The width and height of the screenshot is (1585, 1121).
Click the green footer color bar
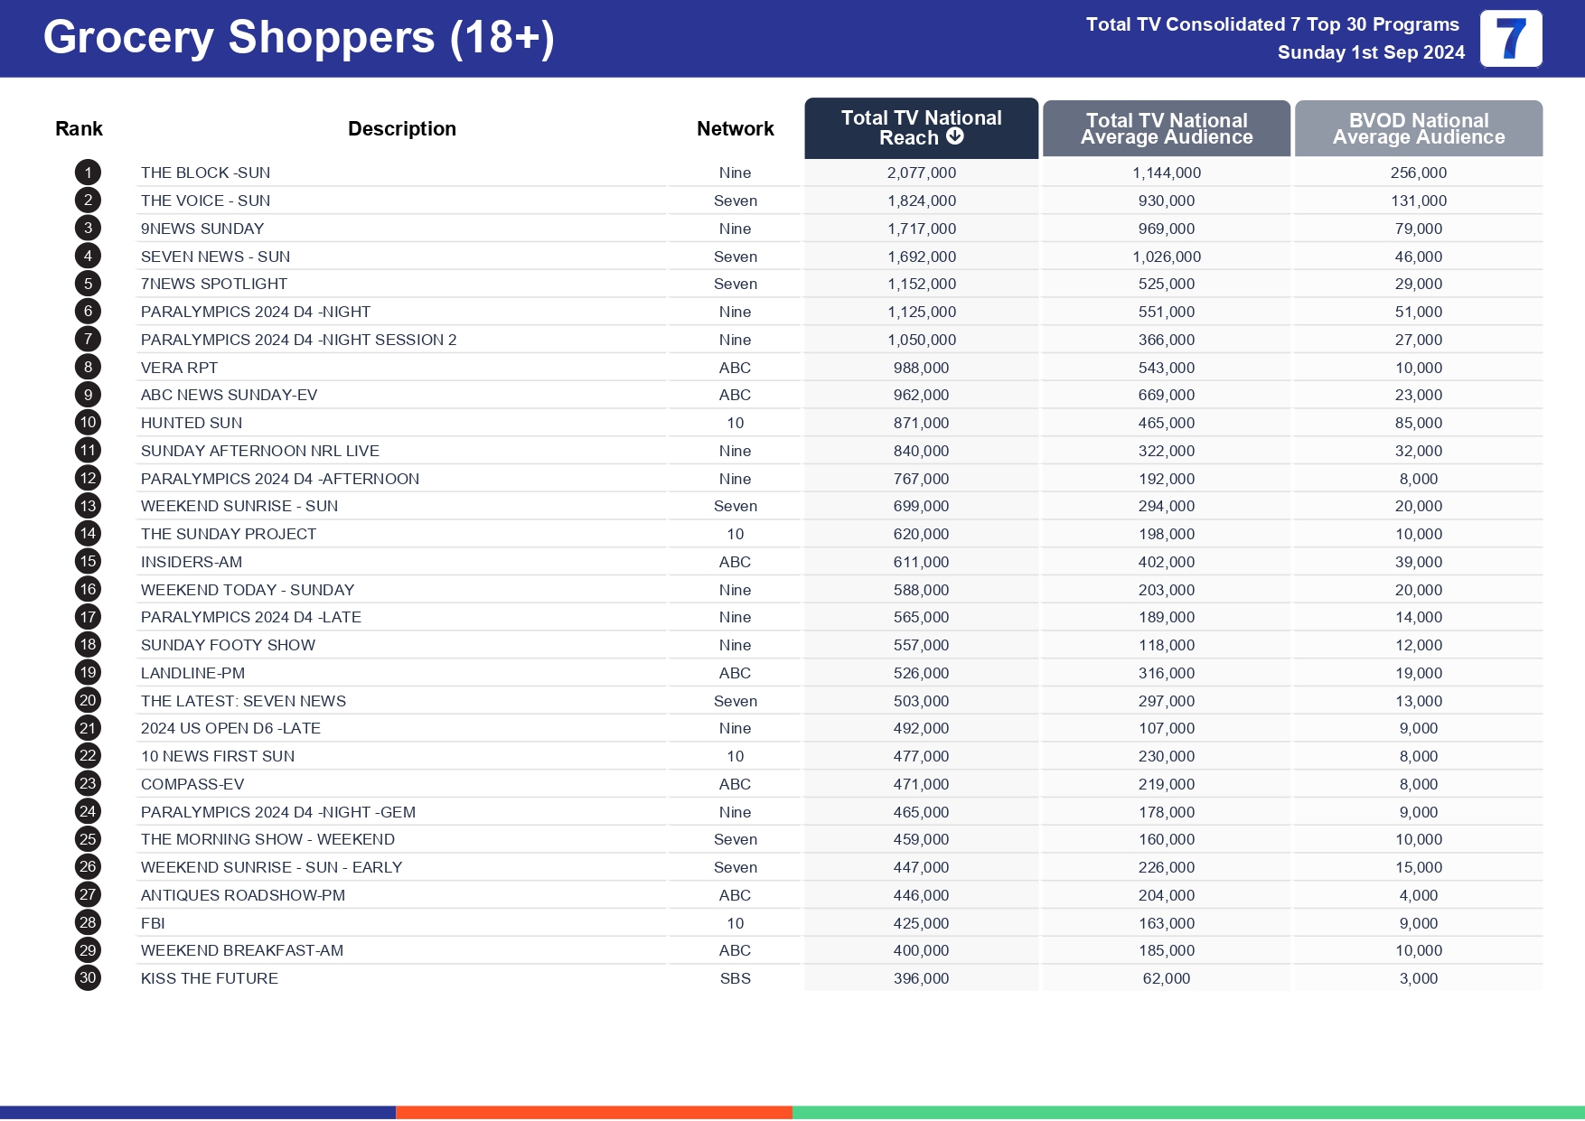pos(1188,1113)
